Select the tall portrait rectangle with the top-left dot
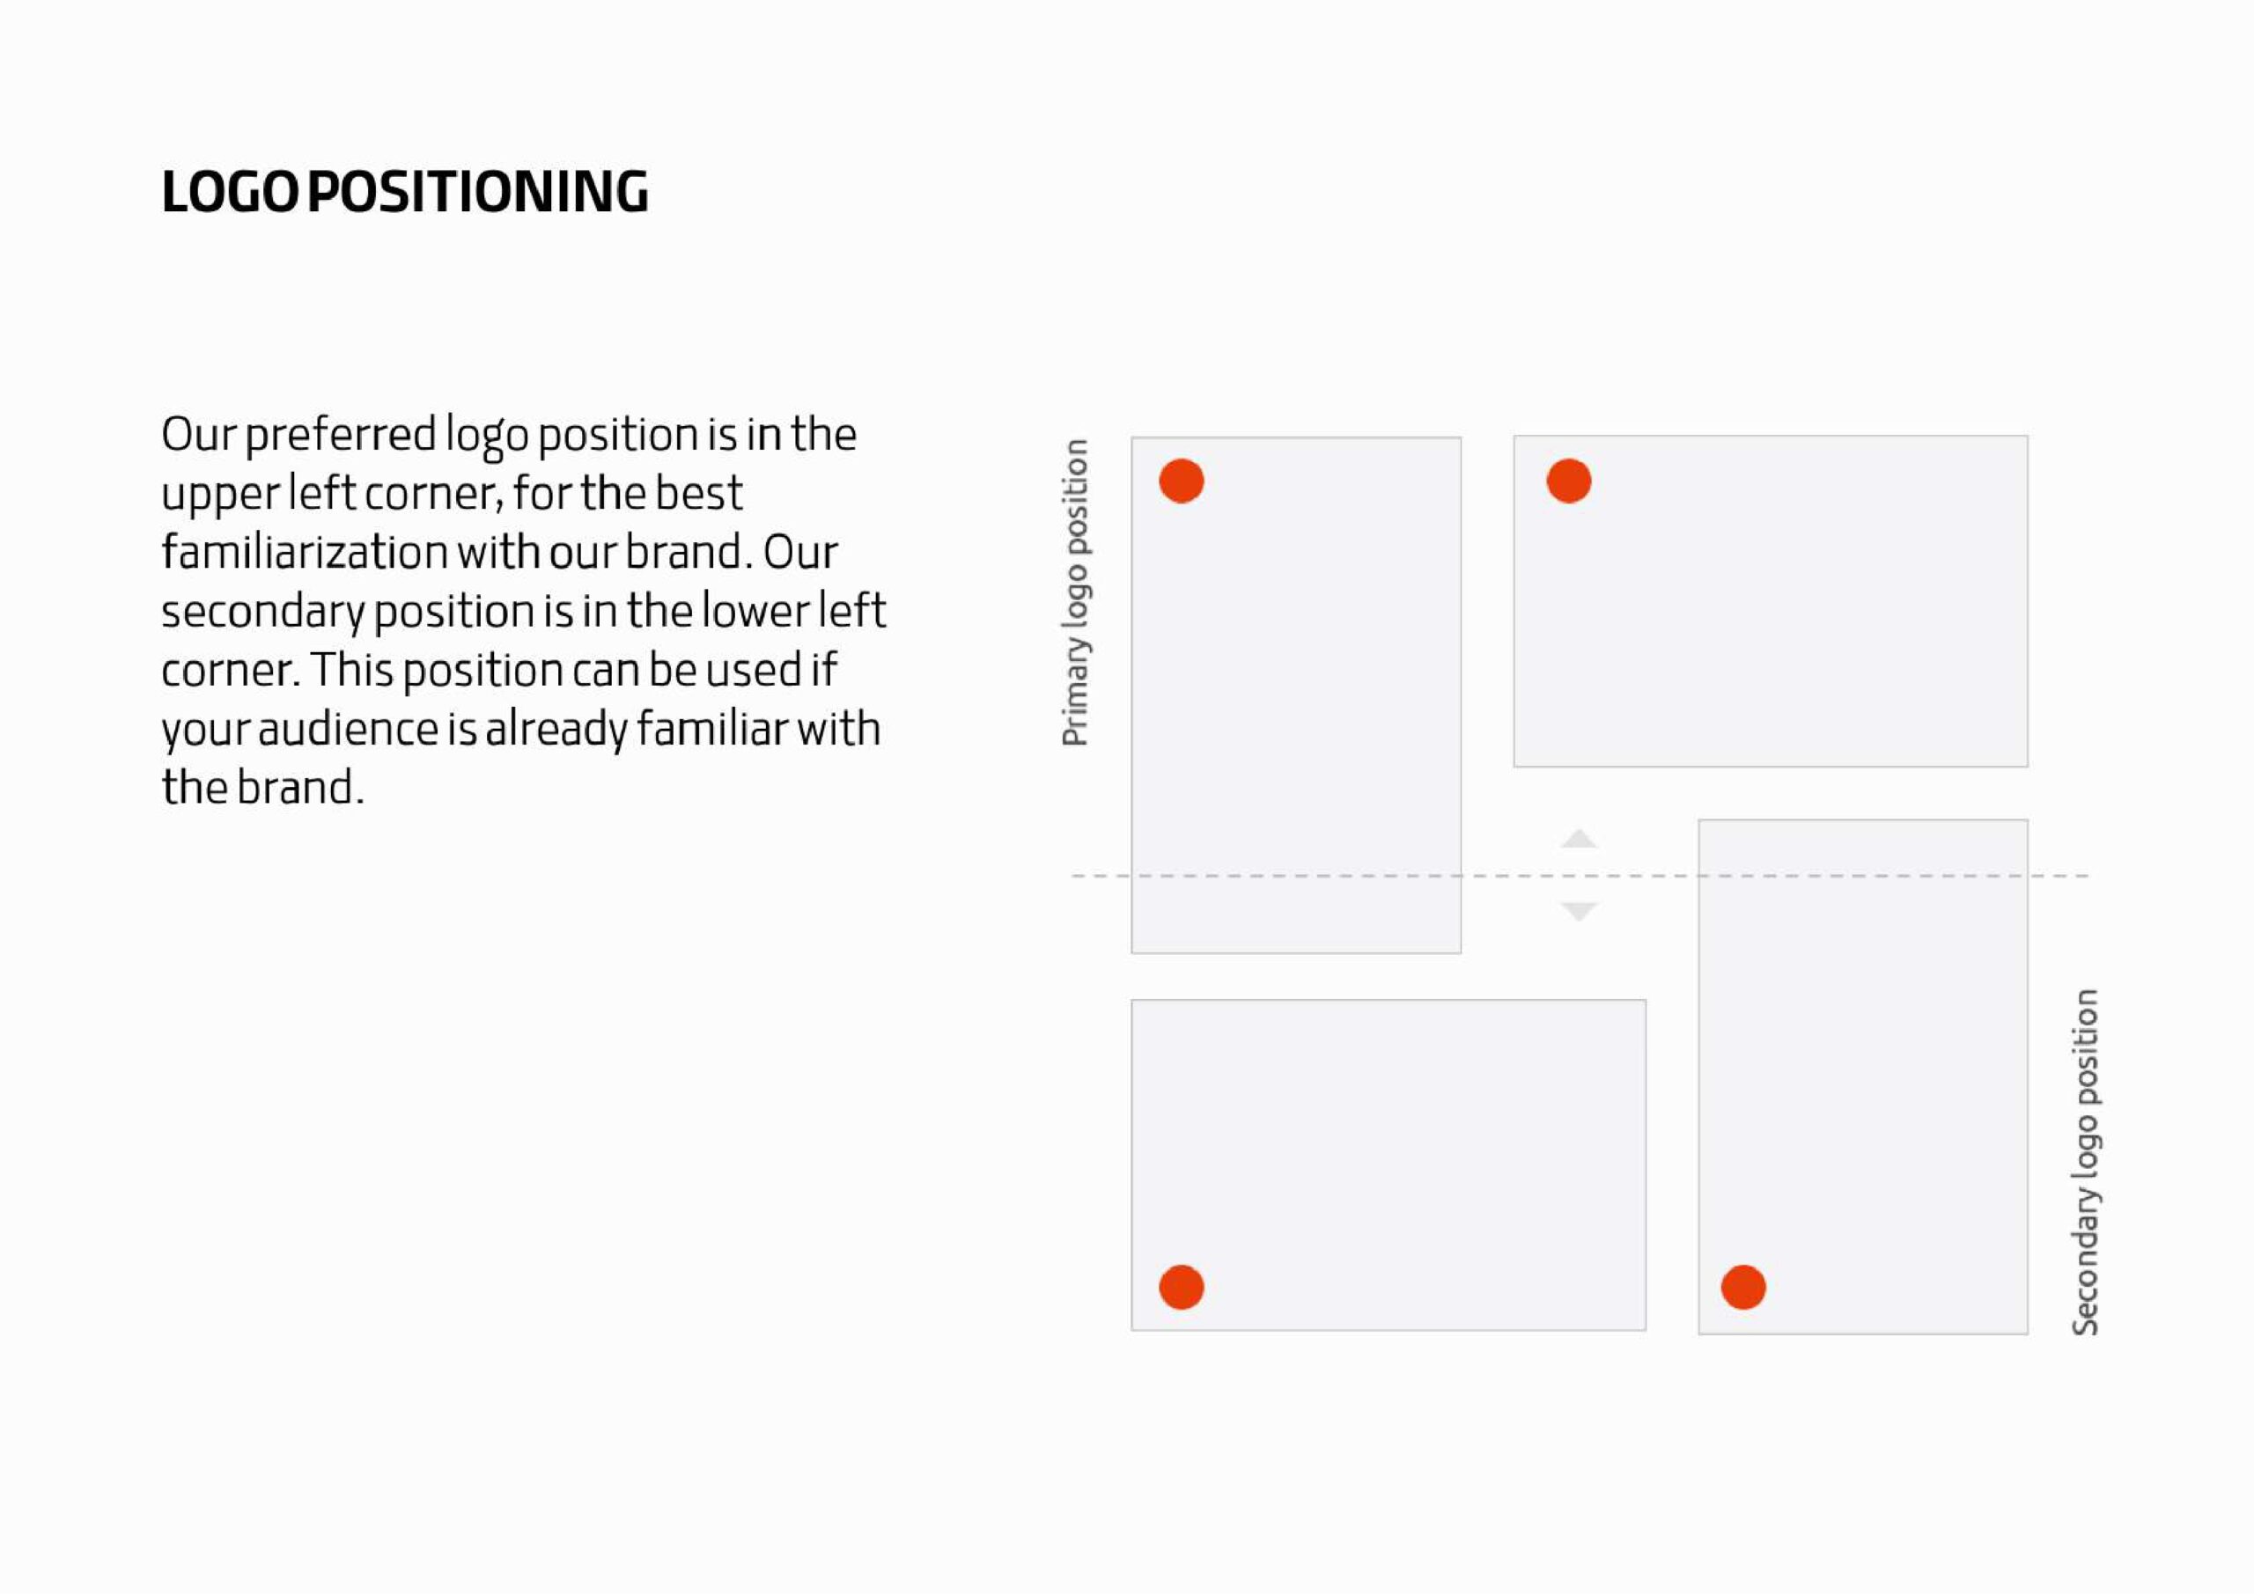2254x1594 pixels. [1296, 695]
